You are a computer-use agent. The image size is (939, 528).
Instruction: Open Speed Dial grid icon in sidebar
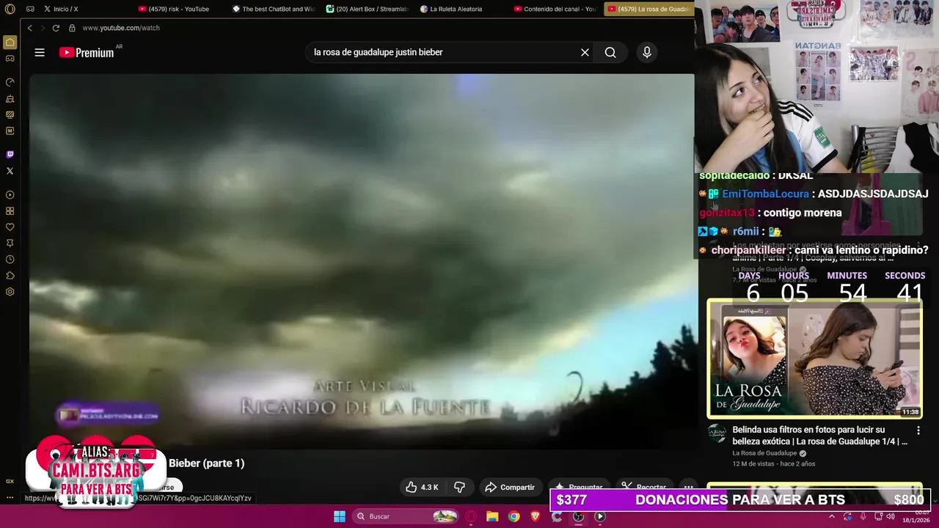tap(10, 211)
